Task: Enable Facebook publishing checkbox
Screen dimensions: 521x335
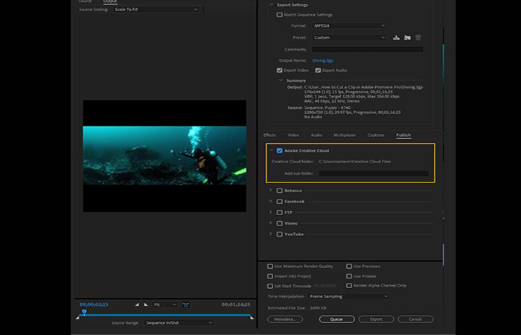Action: (x=279, y=202)
